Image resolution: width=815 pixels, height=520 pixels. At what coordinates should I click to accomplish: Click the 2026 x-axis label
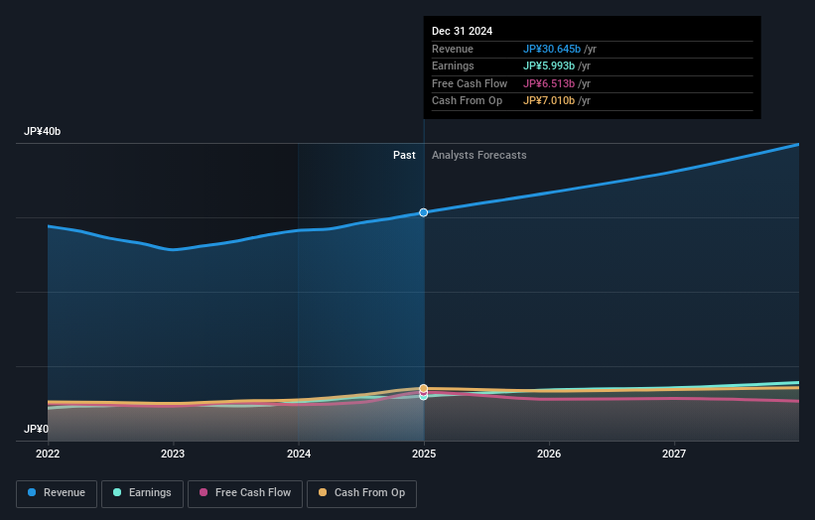tap(549, 454)
